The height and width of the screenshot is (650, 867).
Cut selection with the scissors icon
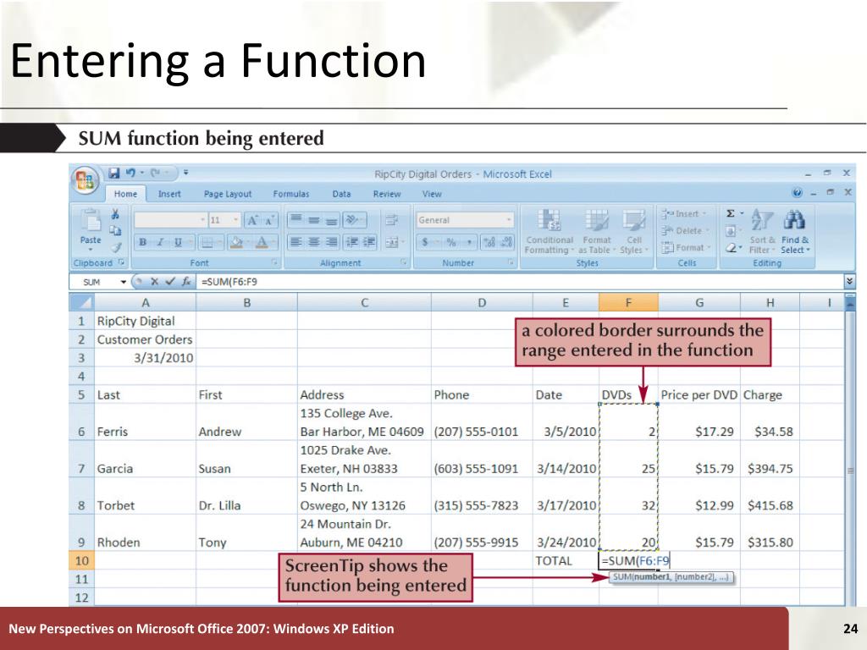click(115, 214)
